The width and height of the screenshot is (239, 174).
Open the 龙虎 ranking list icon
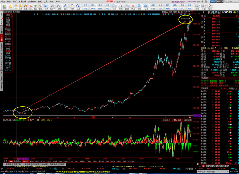[x=121, y=7]
